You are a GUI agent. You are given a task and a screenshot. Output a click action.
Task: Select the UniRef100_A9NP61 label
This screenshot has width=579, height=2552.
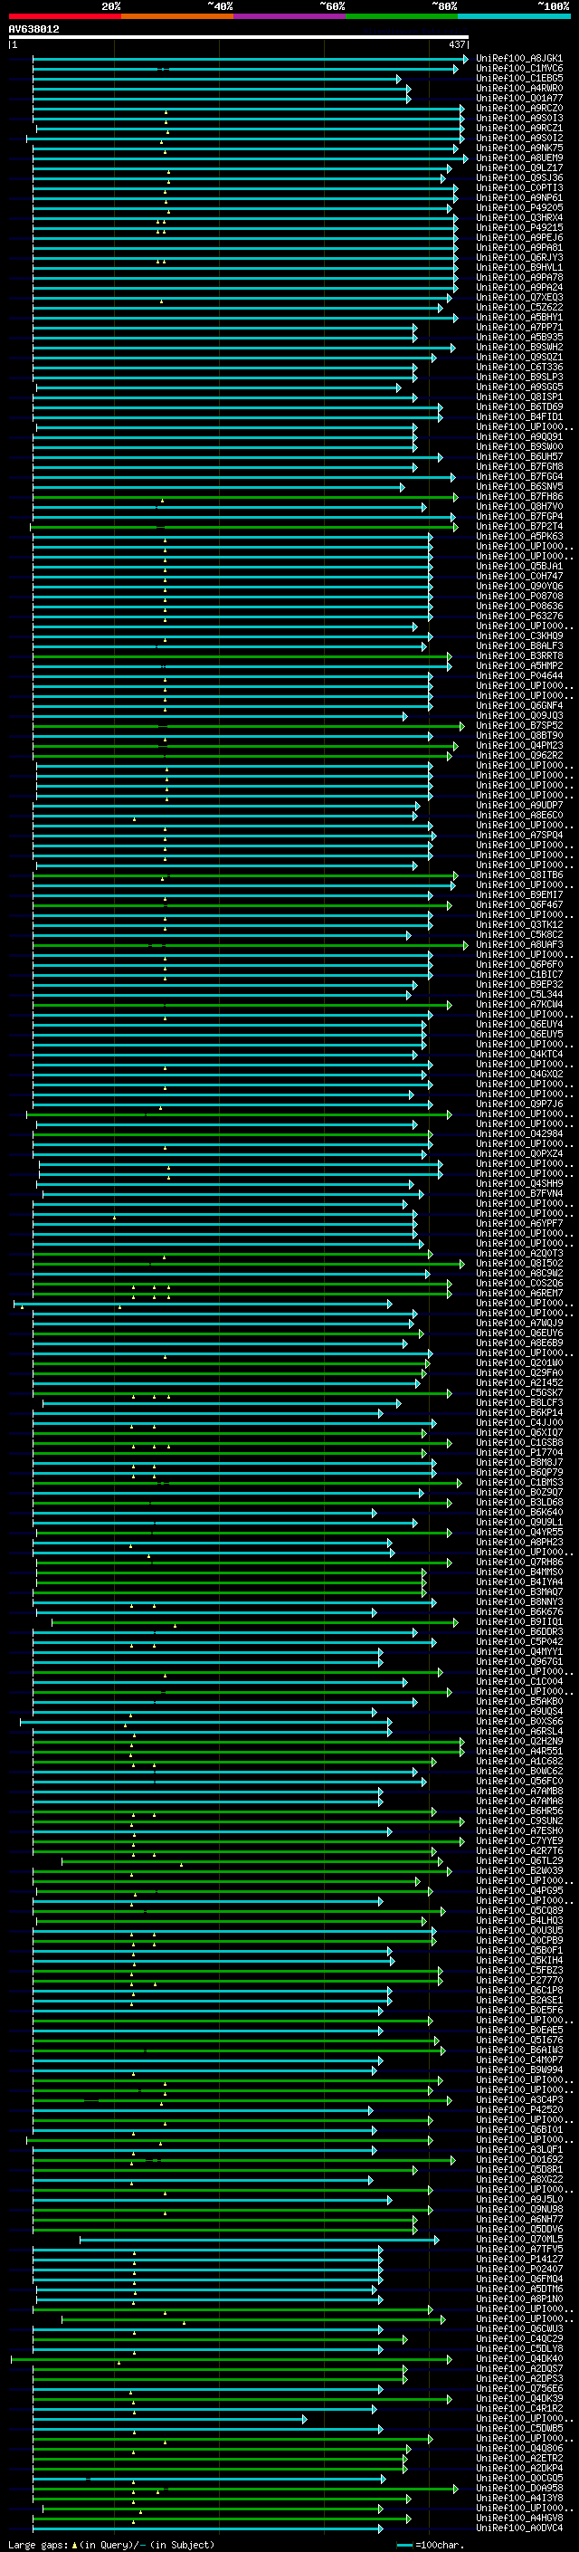[519, 198]
